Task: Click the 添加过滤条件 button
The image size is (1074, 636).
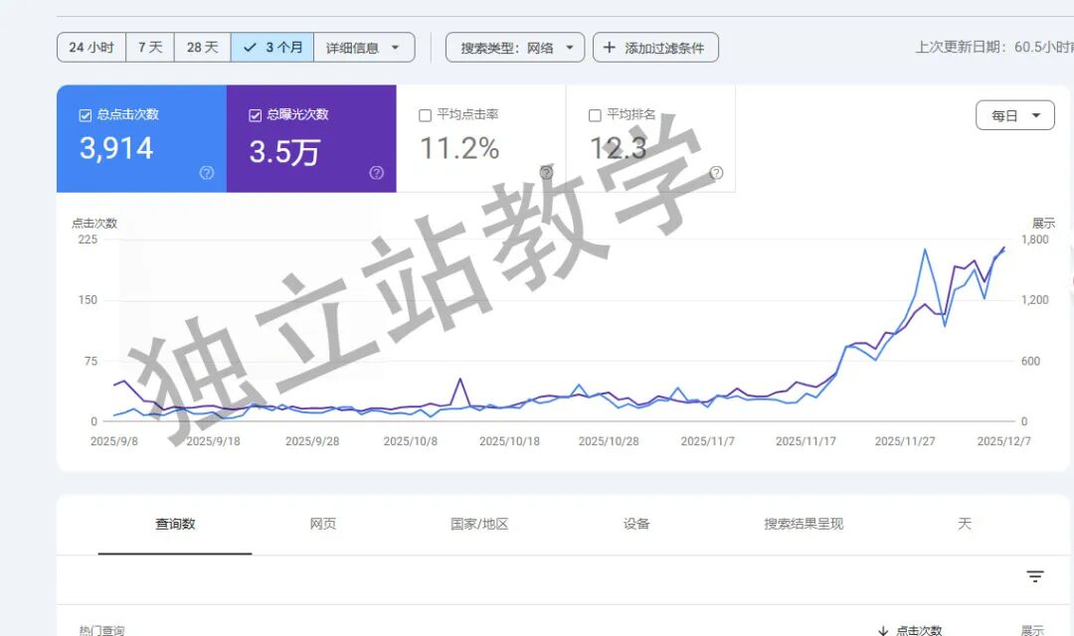Action: [x=655, y=48]
